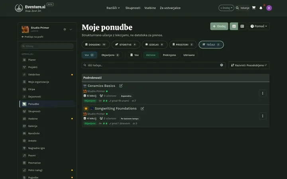Expand Razišči navigation dropdown
The height and width of the screenshot is (179, 287).
point(113,8)
